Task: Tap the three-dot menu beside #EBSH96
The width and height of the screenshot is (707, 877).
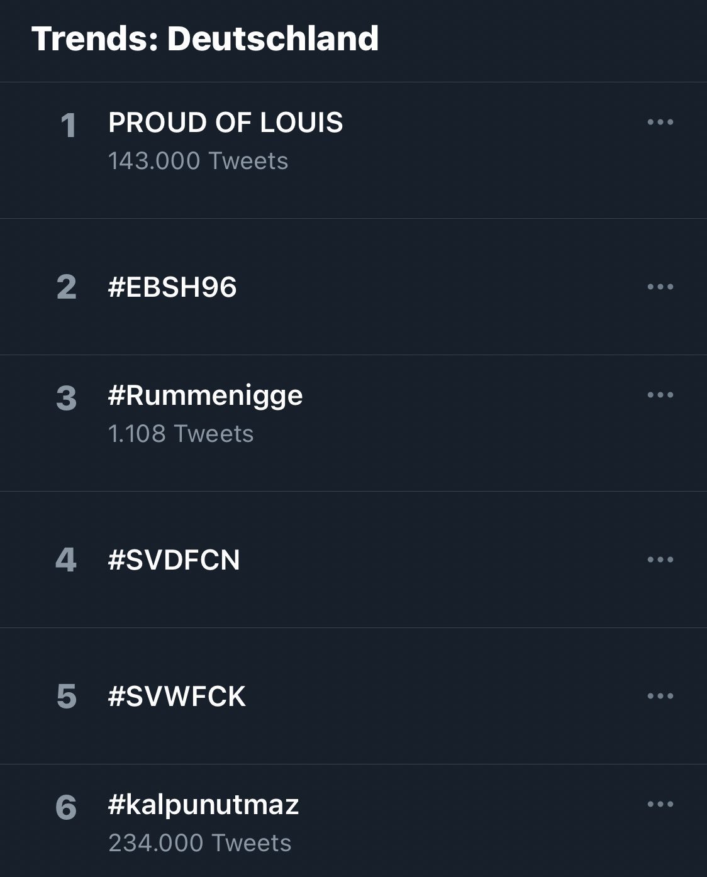Action: point(660,287)
